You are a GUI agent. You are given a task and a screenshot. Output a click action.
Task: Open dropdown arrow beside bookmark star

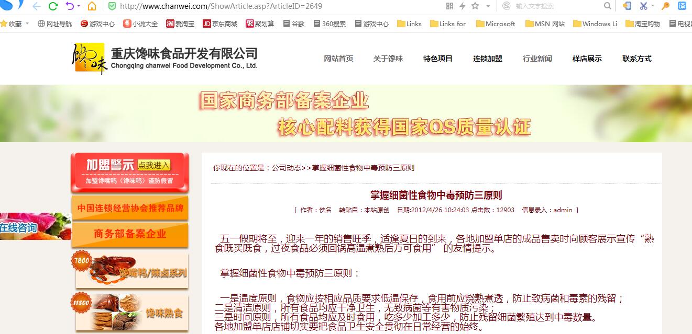[x=488, y=6]
